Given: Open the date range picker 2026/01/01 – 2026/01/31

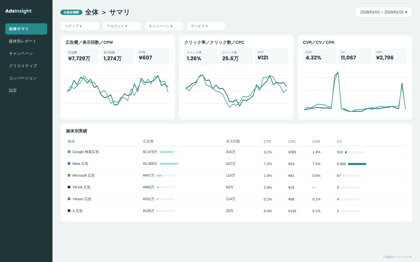Looking at the screenshot, I should (384, 12).
